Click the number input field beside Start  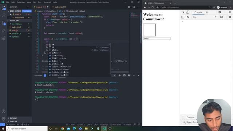click(160, 39)
